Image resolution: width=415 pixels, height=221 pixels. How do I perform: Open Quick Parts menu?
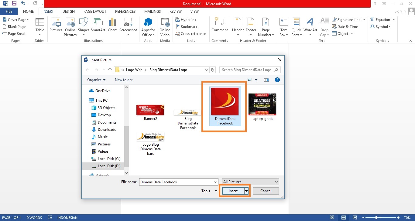(296, 27)
